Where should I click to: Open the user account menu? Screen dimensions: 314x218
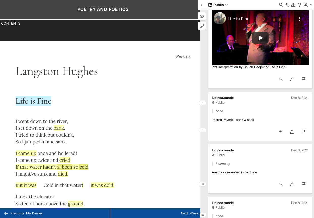pos(308,5)
